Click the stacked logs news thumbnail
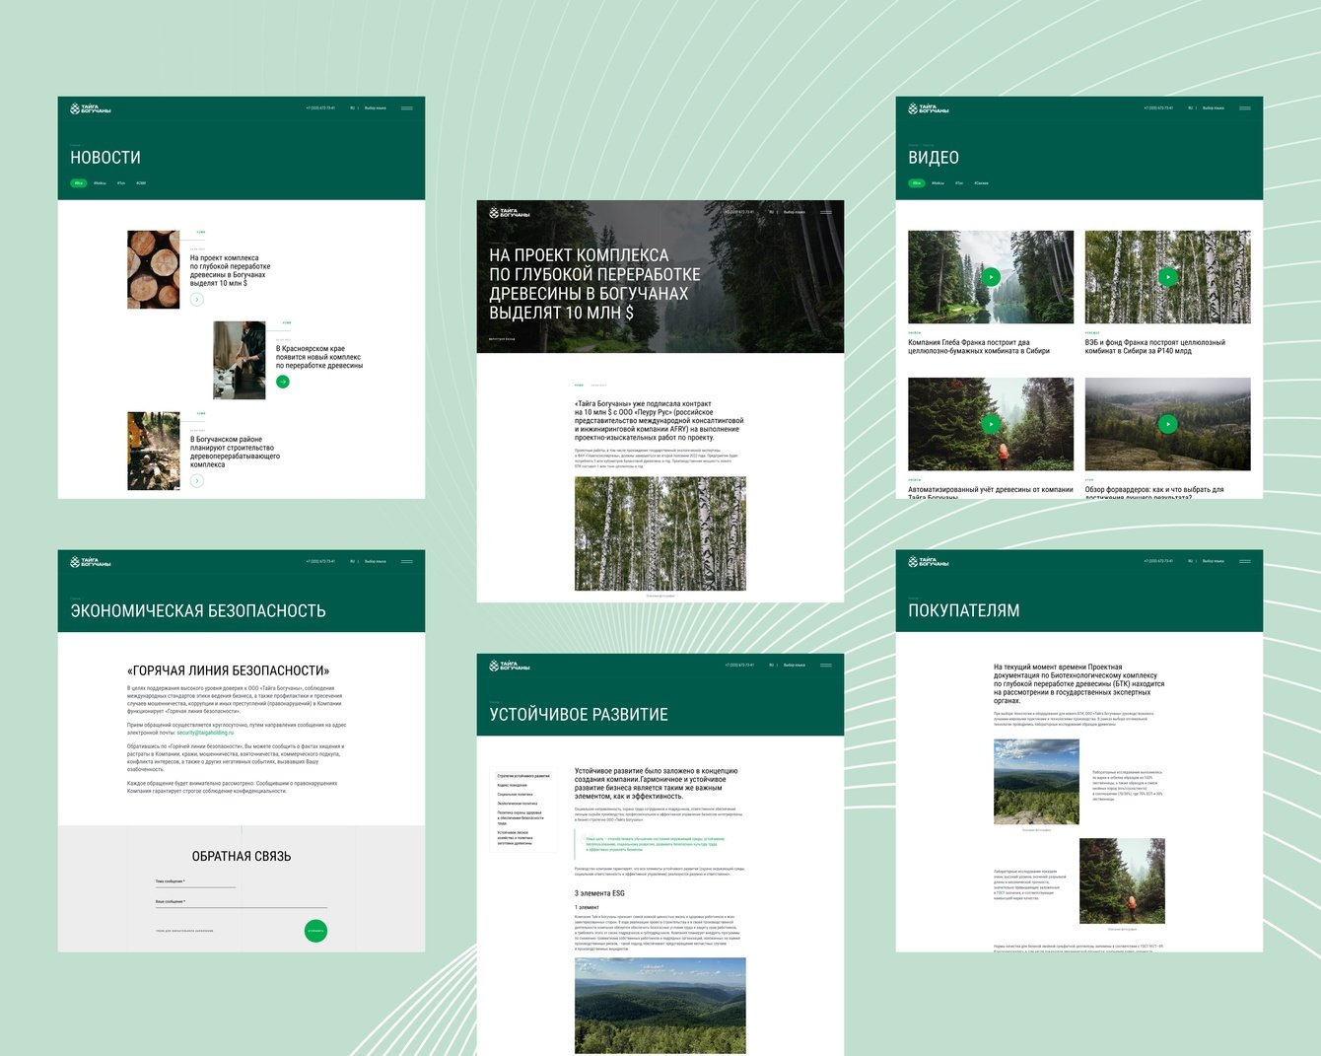The height and width of the screenshot is (1056, 1321). click(x=154, y=269)
